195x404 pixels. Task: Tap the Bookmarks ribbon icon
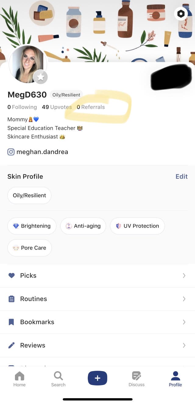pos(11,322)
